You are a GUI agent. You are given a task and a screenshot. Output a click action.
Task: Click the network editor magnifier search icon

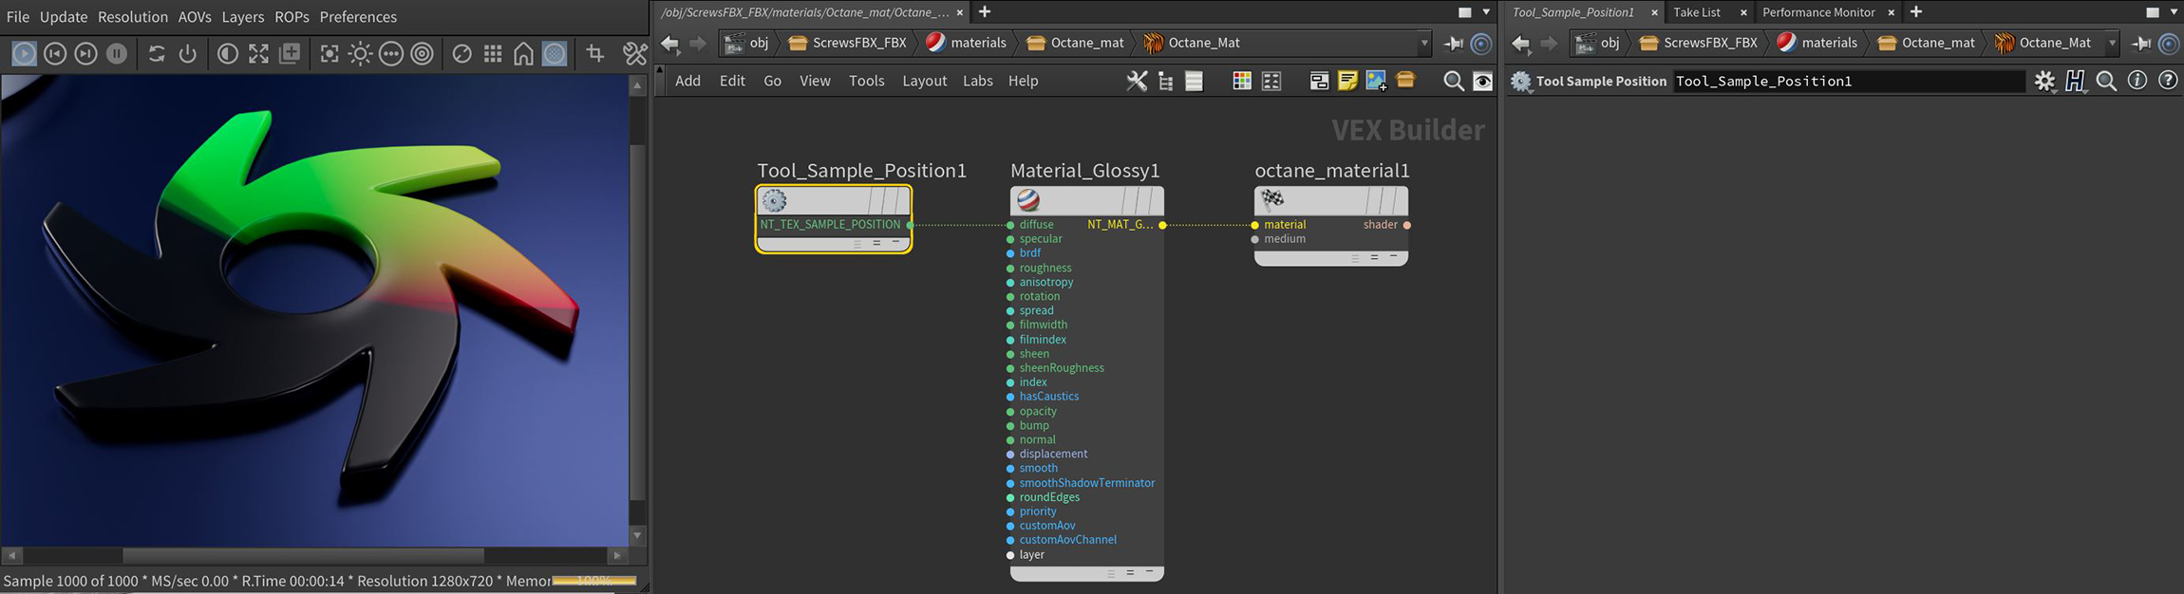[x=1453, y=81]
